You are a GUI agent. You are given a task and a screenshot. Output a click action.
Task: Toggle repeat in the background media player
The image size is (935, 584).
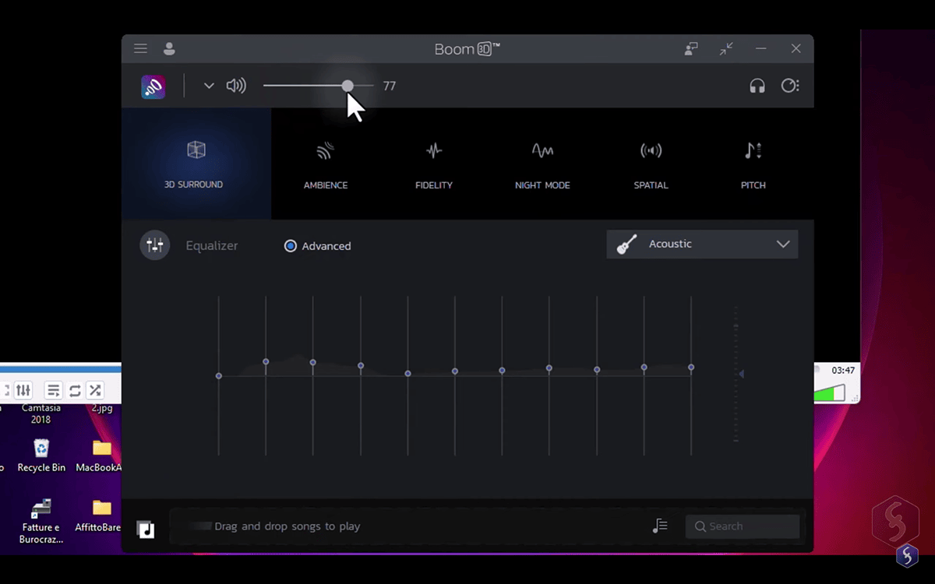pyautogui.click(x=75, y=390)
